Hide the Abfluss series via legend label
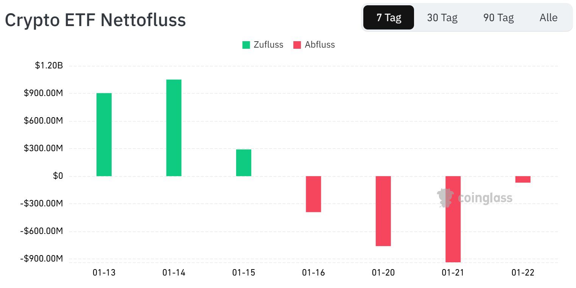The height and width of the screenshot is (288, 576). [320, 45]
